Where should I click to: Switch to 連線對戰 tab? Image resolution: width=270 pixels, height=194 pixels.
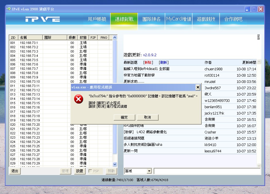click(x=124, y=19)
